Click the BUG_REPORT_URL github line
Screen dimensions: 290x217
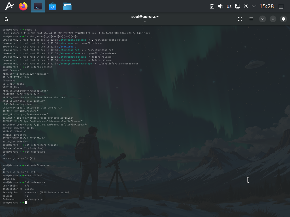pos(45,125)
